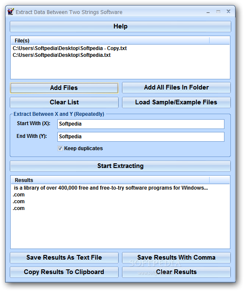
Task: Click Add All Files In Folder
Action: 176,87
